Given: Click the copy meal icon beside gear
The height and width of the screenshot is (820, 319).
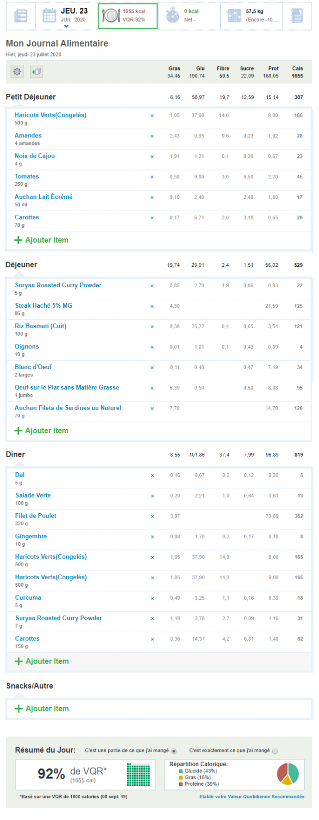Looking at the screenshot, I should tap(36, 72).
